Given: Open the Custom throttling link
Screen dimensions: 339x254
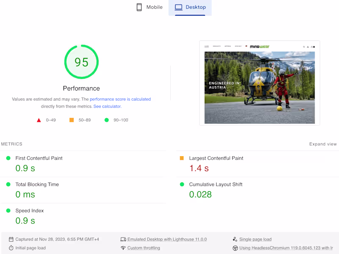Looking at the screenshot, I should click(144, 248).
